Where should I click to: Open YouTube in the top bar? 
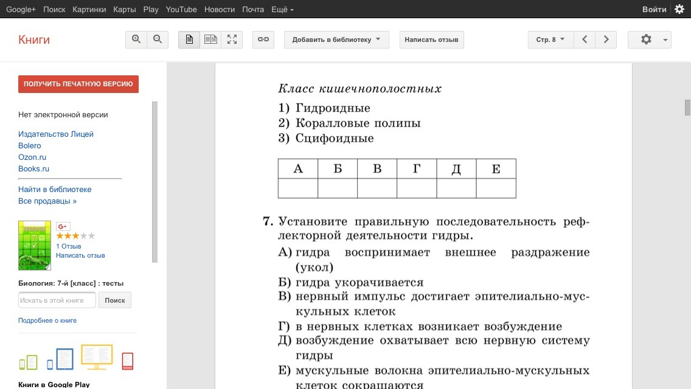click(181, 9)
